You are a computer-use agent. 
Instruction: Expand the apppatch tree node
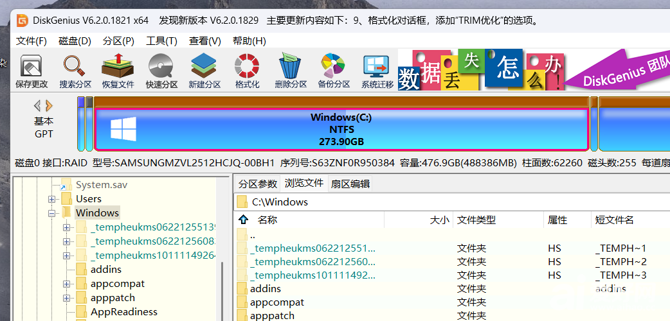[x=66, y=297]
